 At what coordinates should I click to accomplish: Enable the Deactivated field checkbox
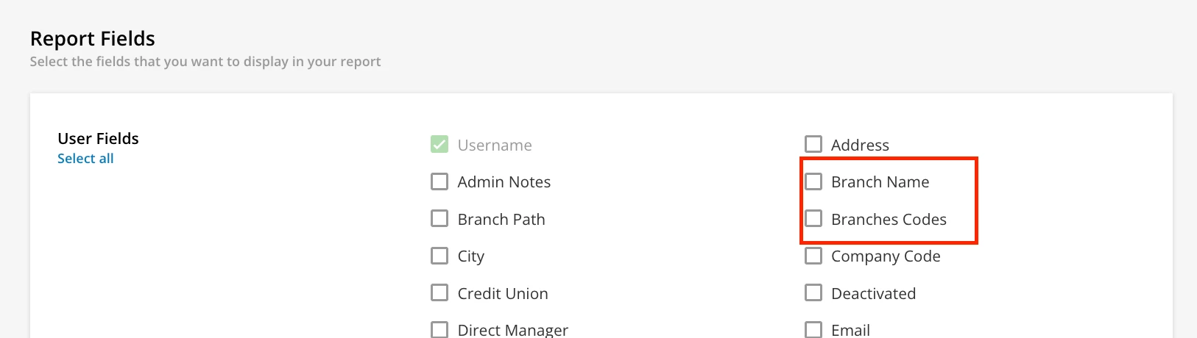coord(813,293)
